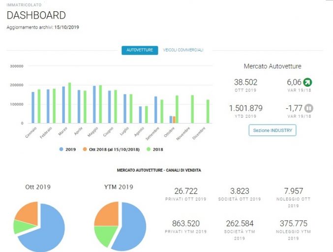The image size is (333, 252).
Task: Toggle the 2018 green legend series
Action: point(155,149)
